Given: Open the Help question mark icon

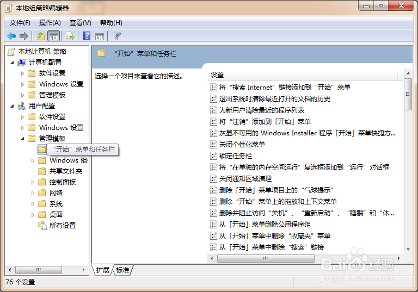Looking at the screenshot, I should [87, 36].
